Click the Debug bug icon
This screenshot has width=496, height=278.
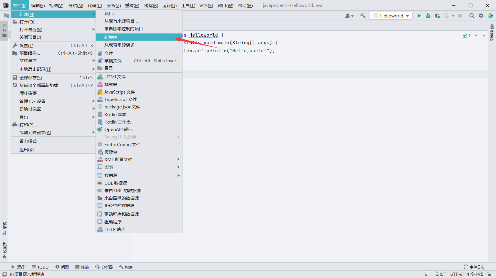428,16
